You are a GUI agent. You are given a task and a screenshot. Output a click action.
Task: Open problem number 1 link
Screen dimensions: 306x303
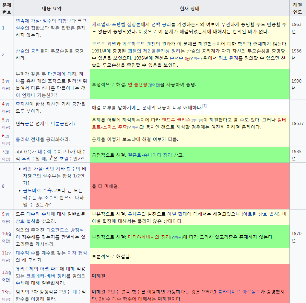(x=3, y=28)
